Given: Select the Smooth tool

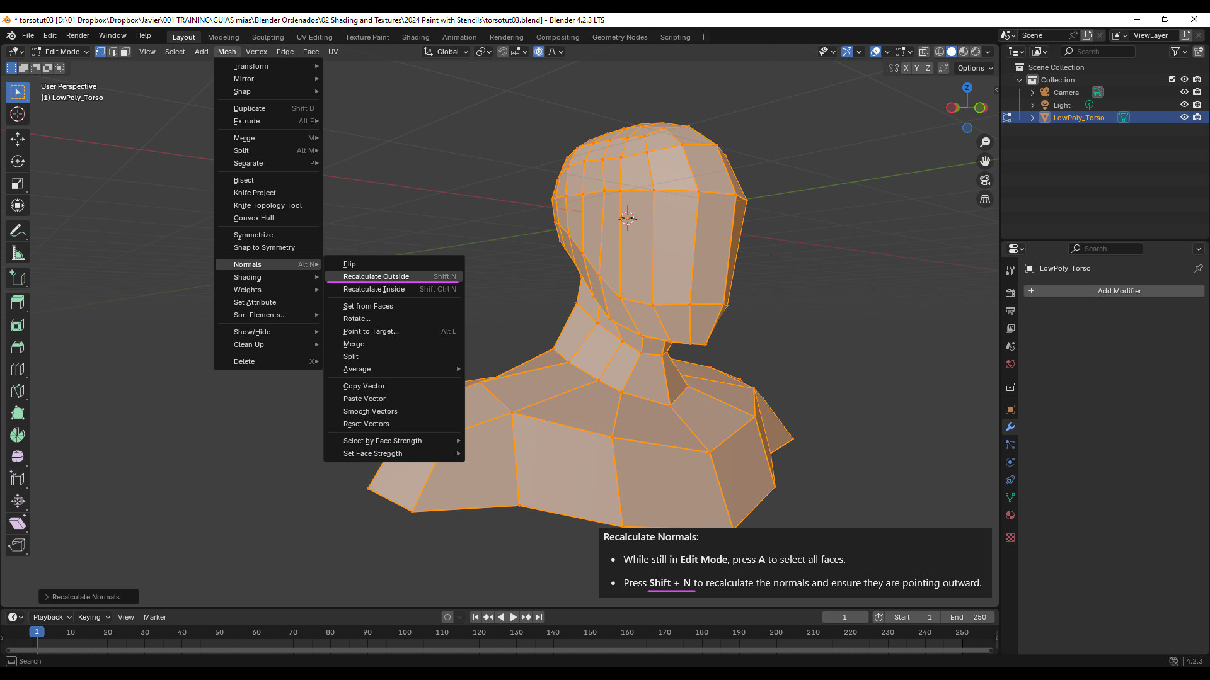Looking at the screenshot, I should [18, 457].
